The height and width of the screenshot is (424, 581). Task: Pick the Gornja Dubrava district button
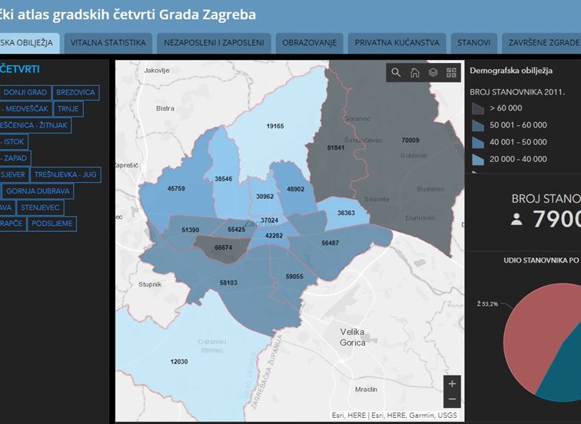click(38, 190)
